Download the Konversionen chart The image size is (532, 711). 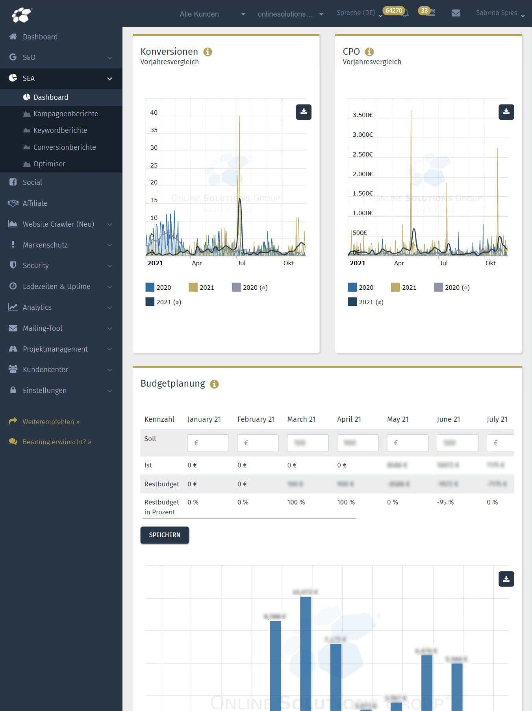point(304,112)
